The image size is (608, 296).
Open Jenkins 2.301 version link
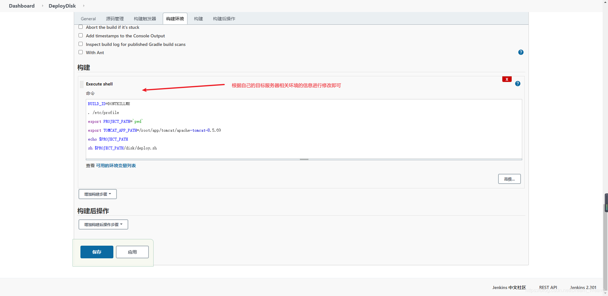(583, 287)
